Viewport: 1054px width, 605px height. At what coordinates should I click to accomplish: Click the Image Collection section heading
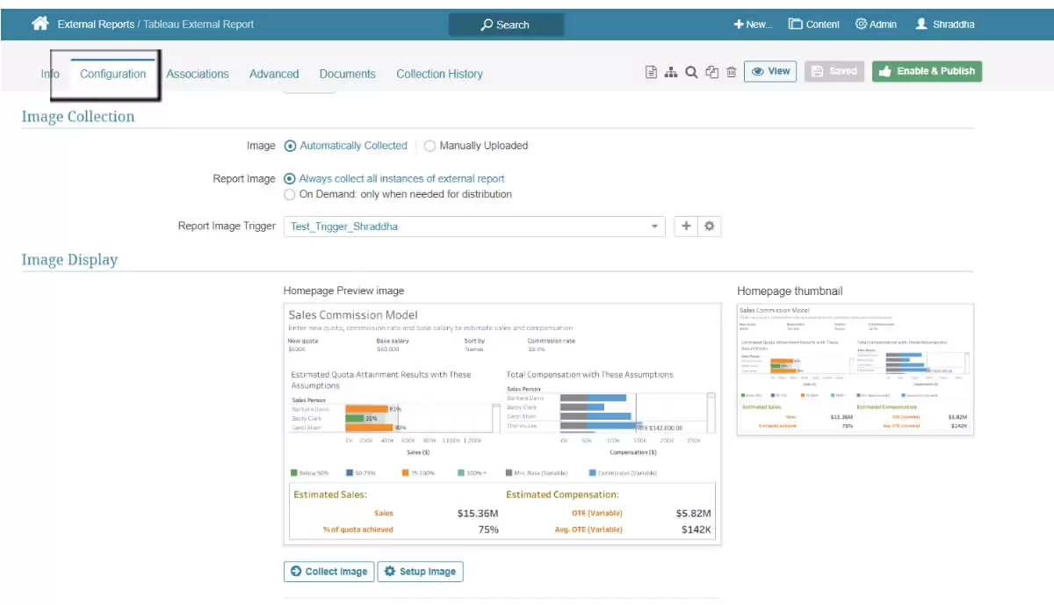click(x=78, y=117)
